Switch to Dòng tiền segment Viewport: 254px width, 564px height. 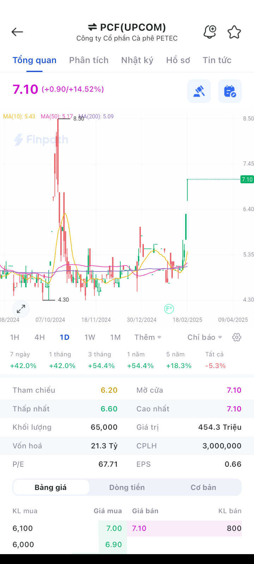pos(127,488)
